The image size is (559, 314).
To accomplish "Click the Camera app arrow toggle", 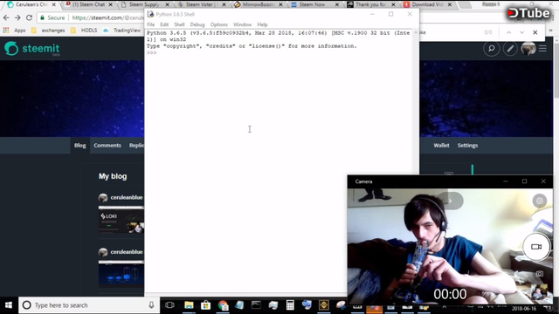I will (451, 201).
